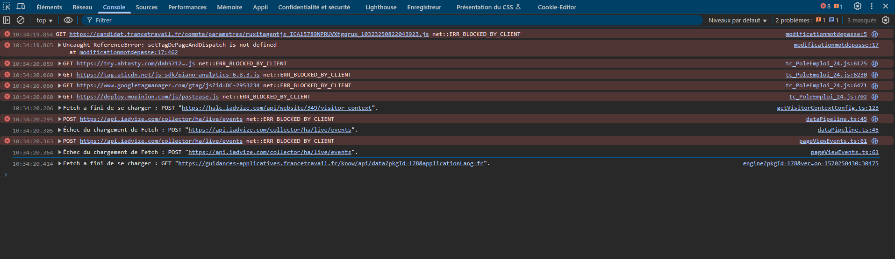Open the Cookie-Editor tab
The height and width of the screenshot is (259, 895).
pos(557,7)
